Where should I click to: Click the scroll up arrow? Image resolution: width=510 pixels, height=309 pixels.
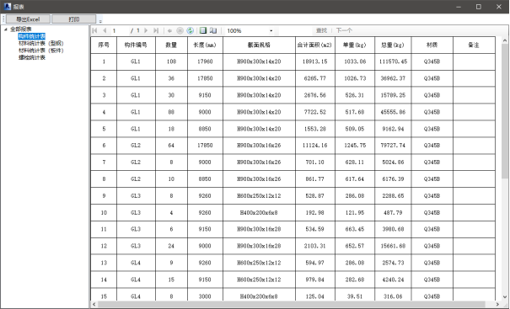[504, 40]
